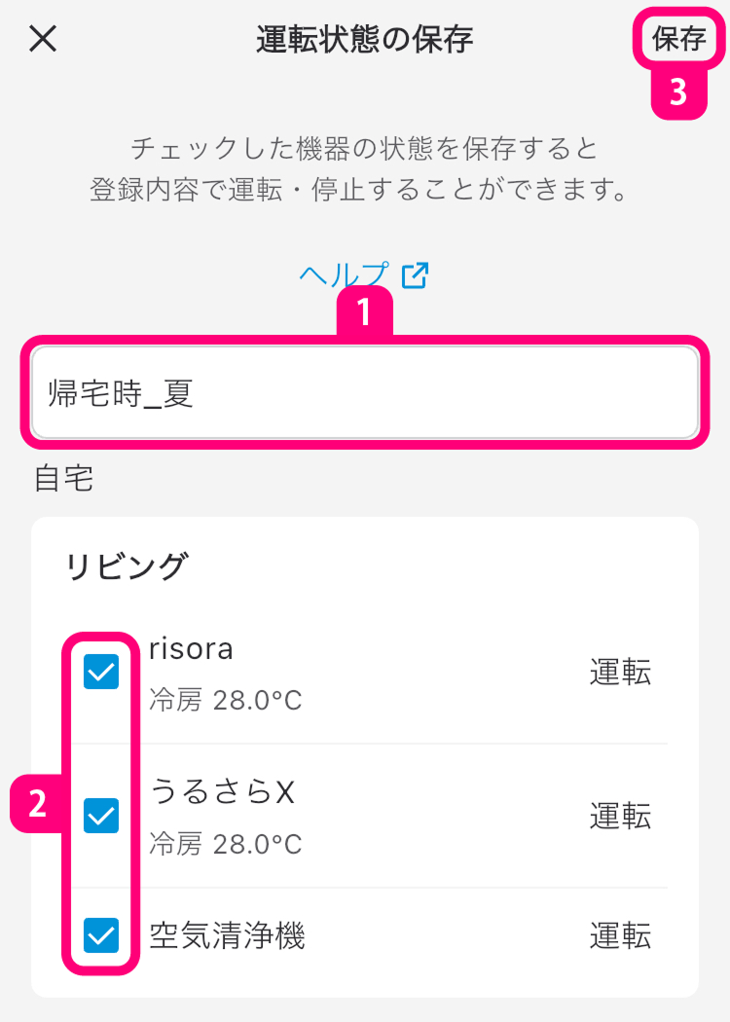
Task: Select the risora device name
Action: coord(192,649)
